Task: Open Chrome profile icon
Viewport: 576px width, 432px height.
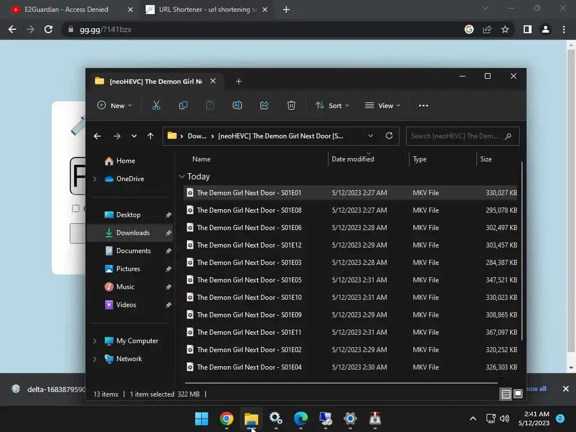Action: pos(546,29)
